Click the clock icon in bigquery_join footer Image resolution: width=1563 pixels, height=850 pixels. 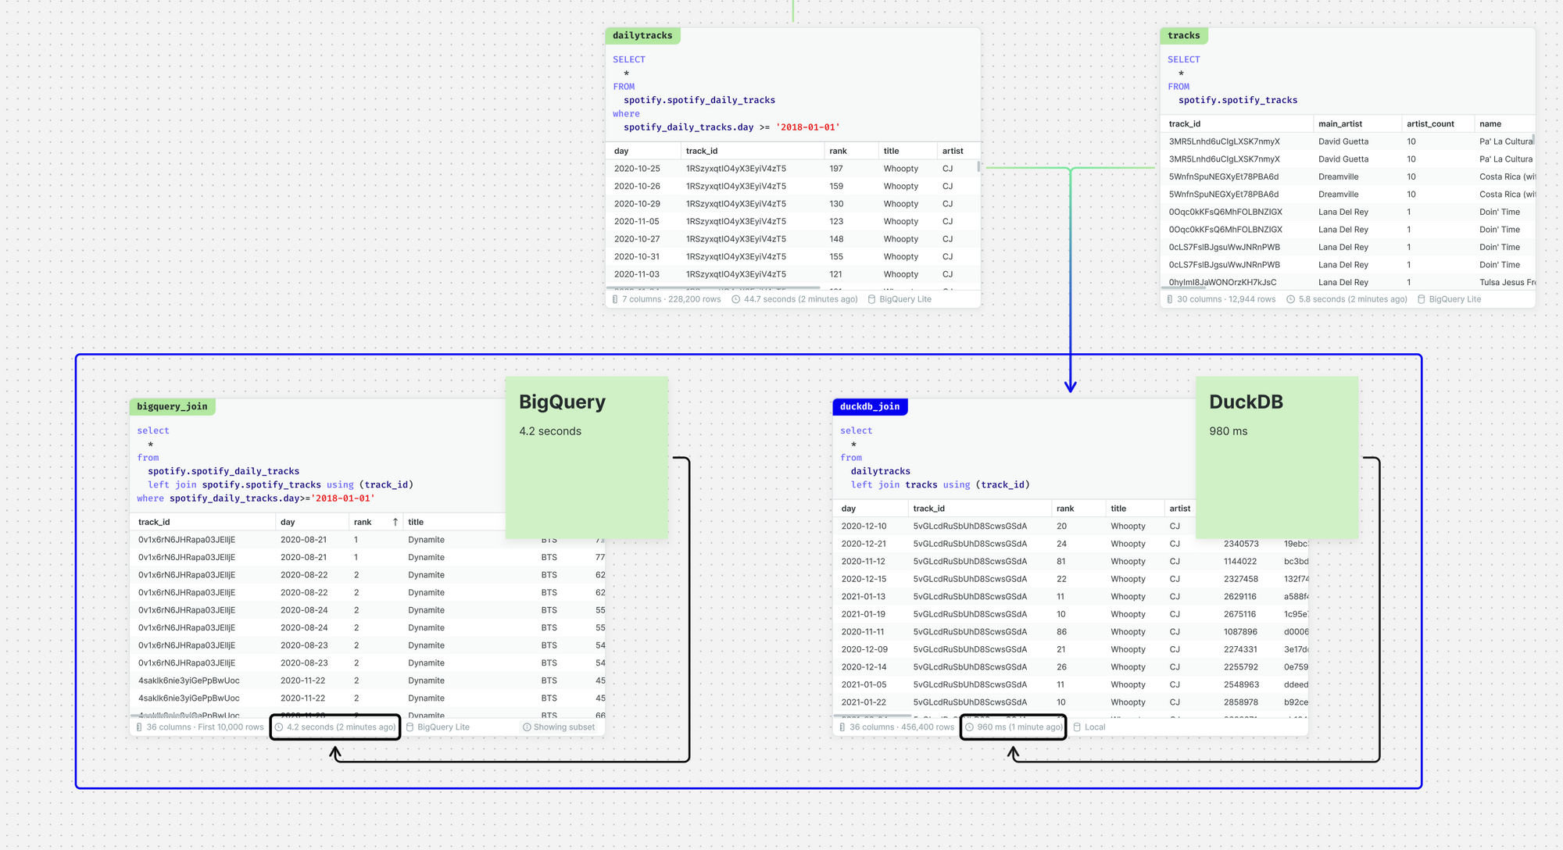point(279,727)
